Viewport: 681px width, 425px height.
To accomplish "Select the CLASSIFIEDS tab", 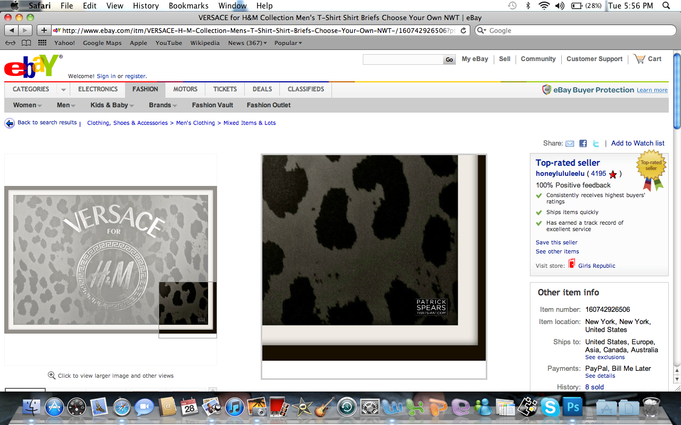I will coord(306,89).
